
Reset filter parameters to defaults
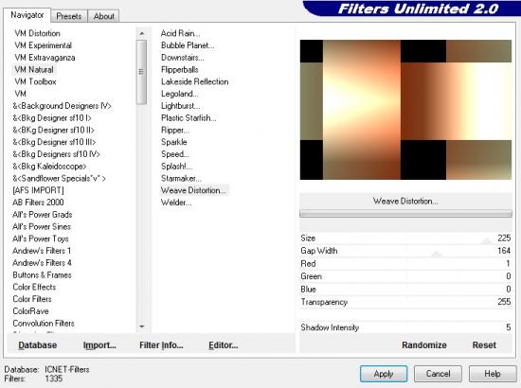pyautogui.click(x=484, y=345)
